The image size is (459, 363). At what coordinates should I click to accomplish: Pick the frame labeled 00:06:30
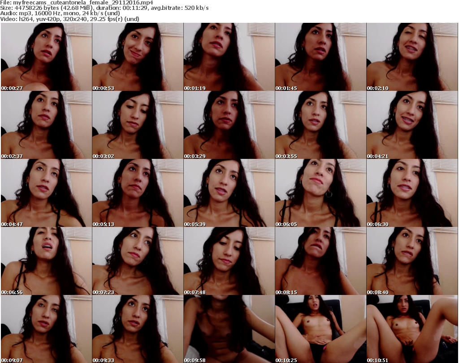coord(412,193)
